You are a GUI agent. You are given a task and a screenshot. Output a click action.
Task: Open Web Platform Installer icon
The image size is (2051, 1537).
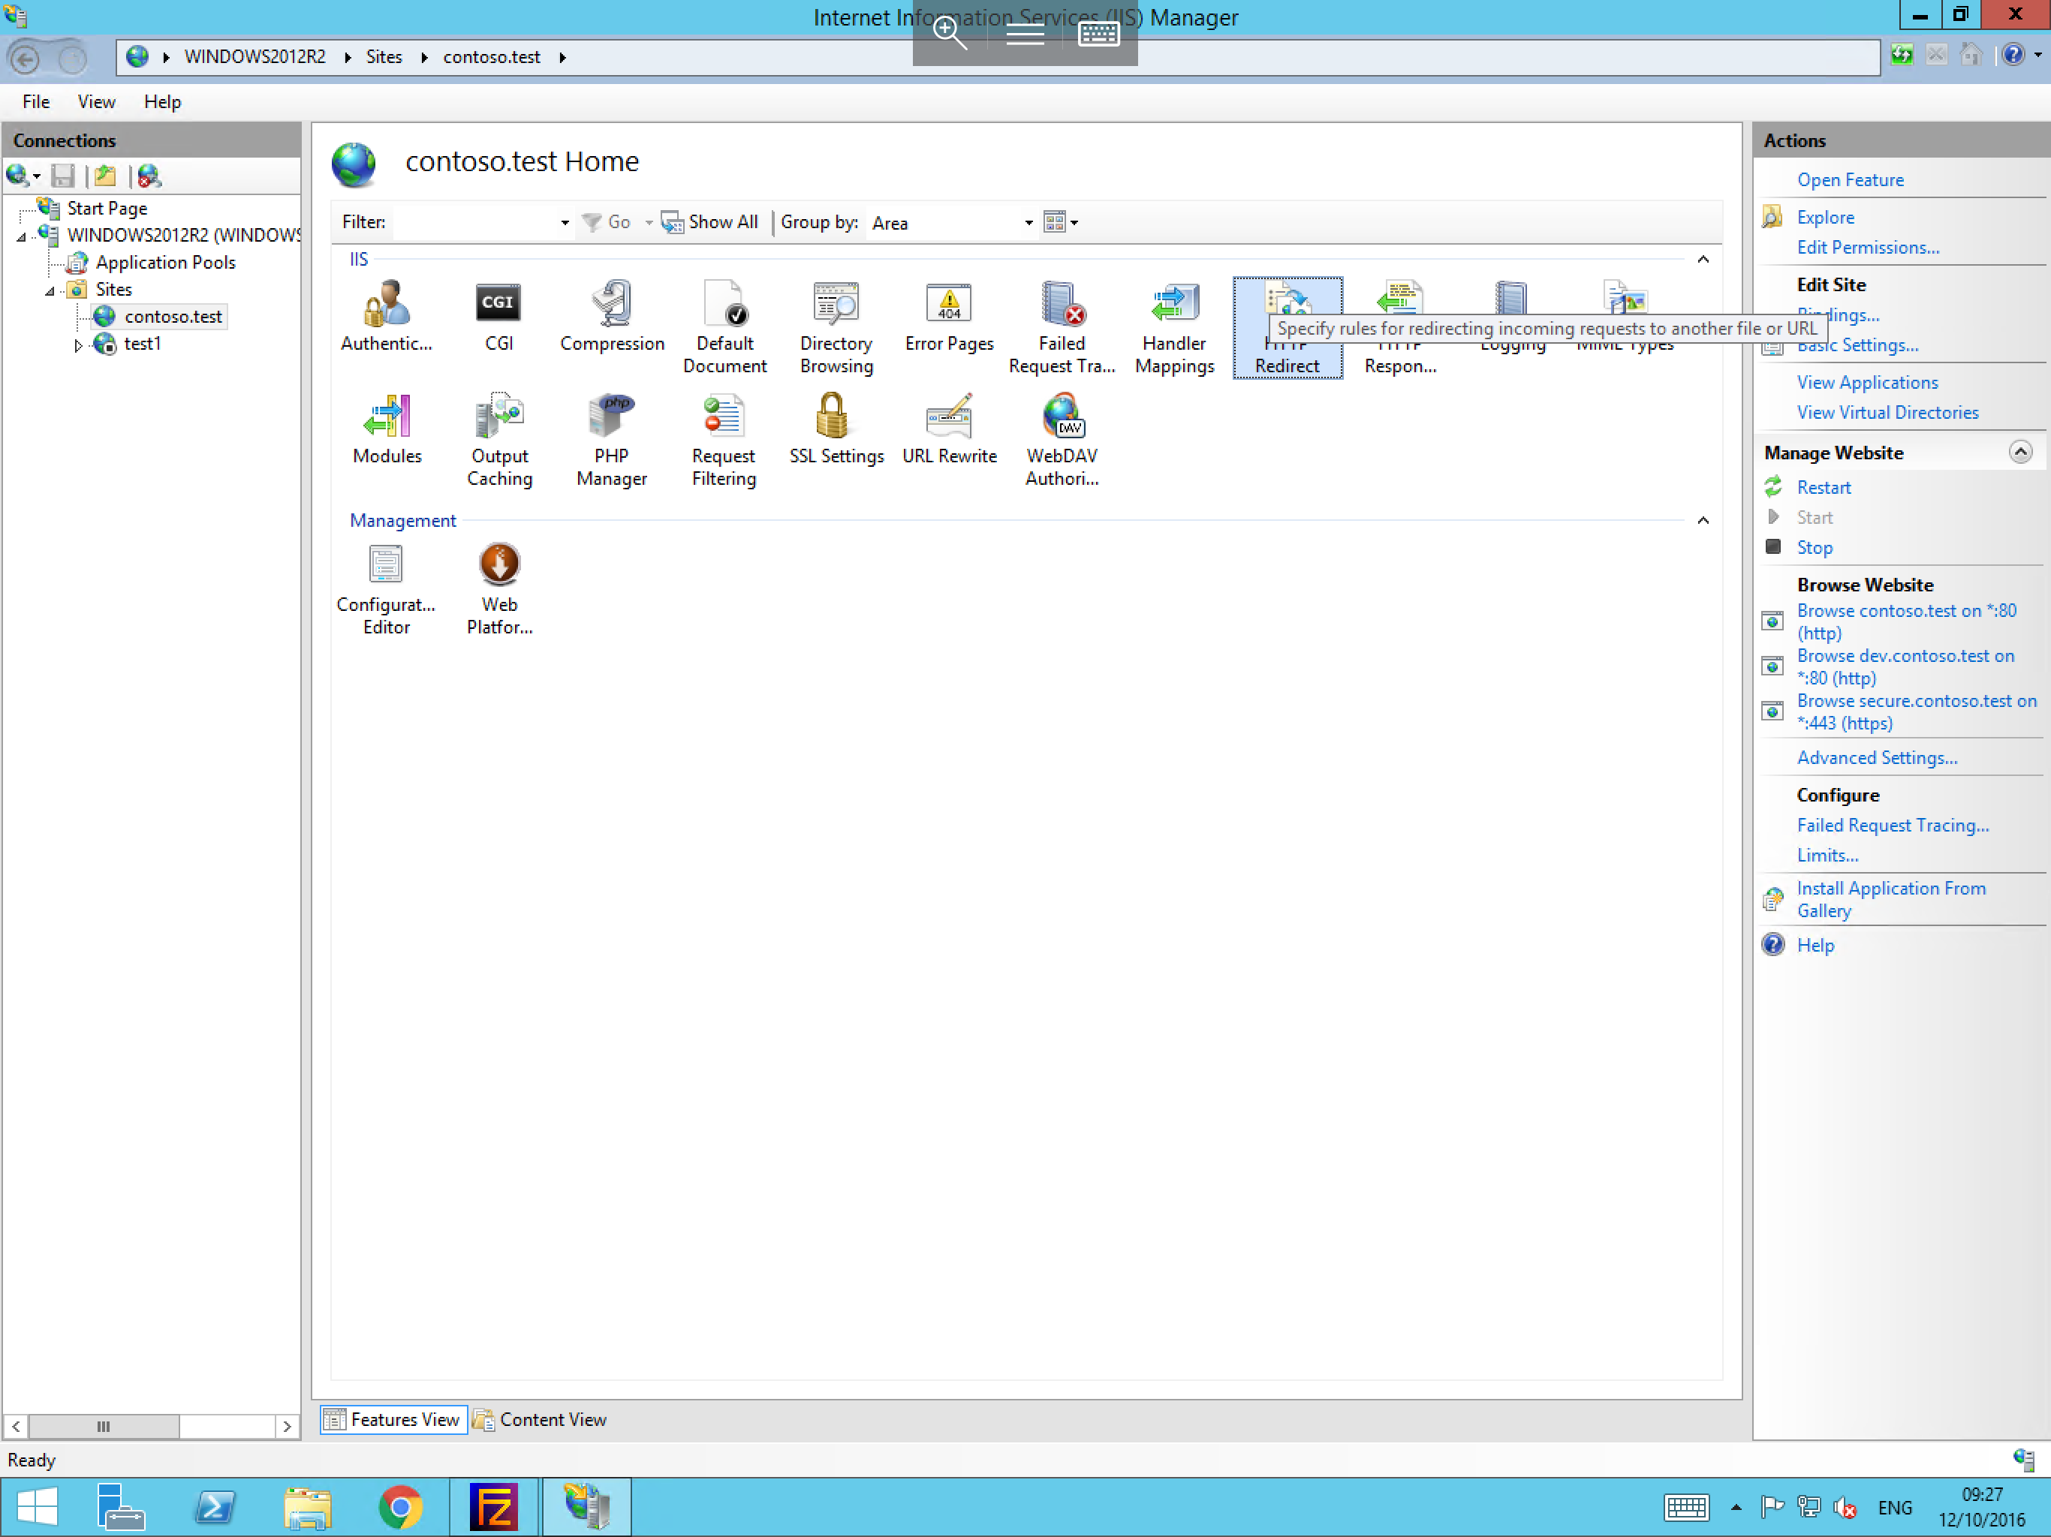pos(498,588)
